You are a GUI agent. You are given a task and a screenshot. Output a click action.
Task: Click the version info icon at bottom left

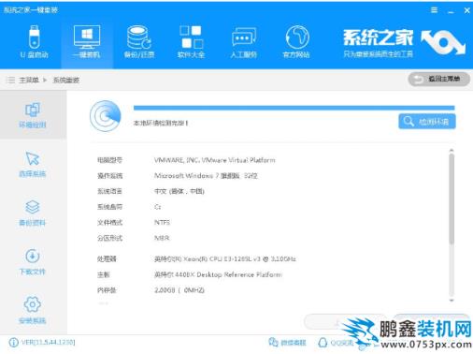tap(13, 343)
